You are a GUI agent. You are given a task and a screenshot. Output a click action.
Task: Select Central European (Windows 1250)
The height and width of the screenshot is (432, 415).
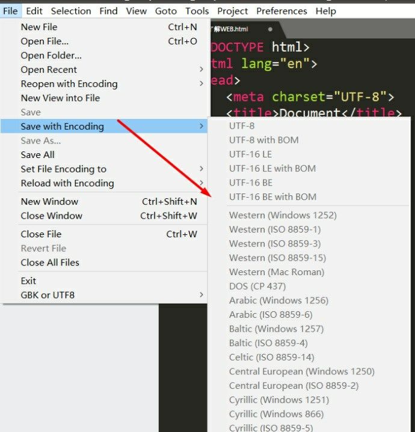[309, 371]
